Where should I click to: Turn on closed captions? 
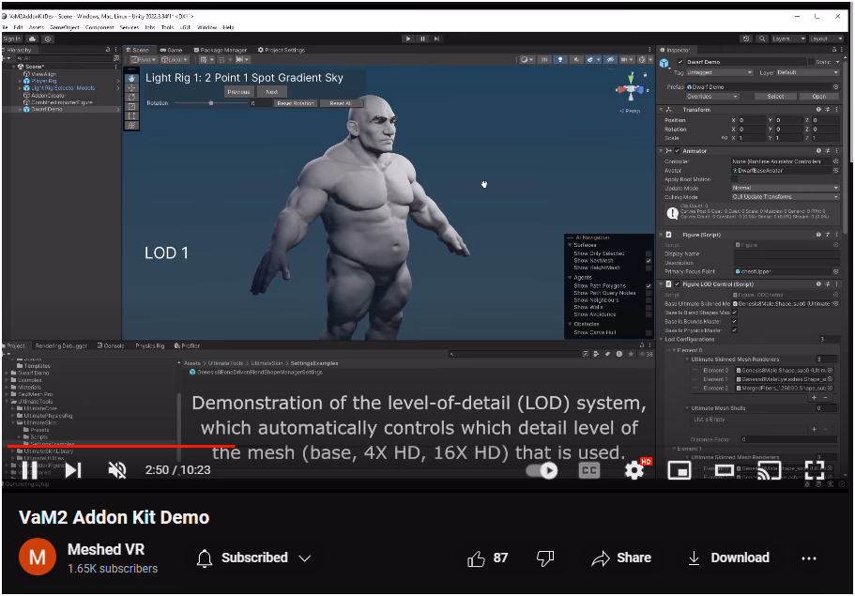pyautogui.click(x=589, y=470)
